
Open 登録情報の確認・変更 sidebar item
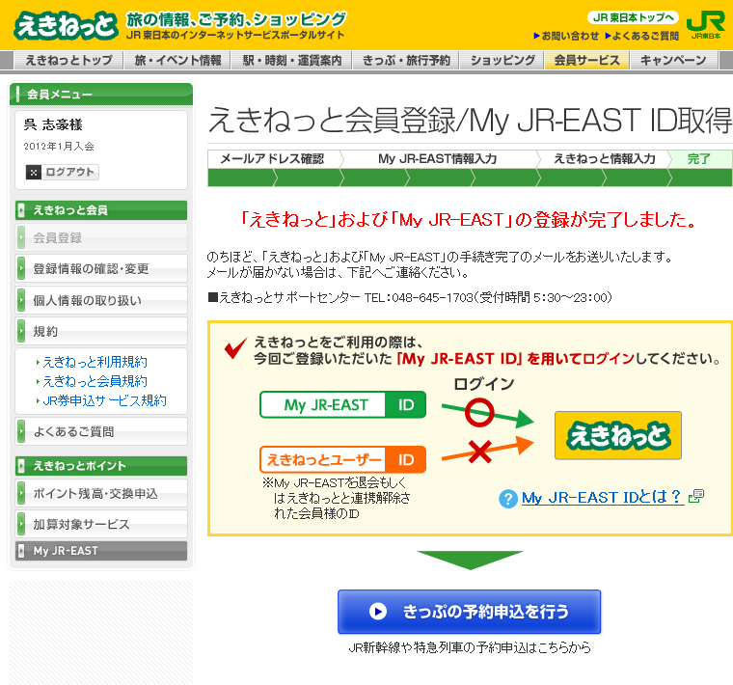[x=101, y=268]
